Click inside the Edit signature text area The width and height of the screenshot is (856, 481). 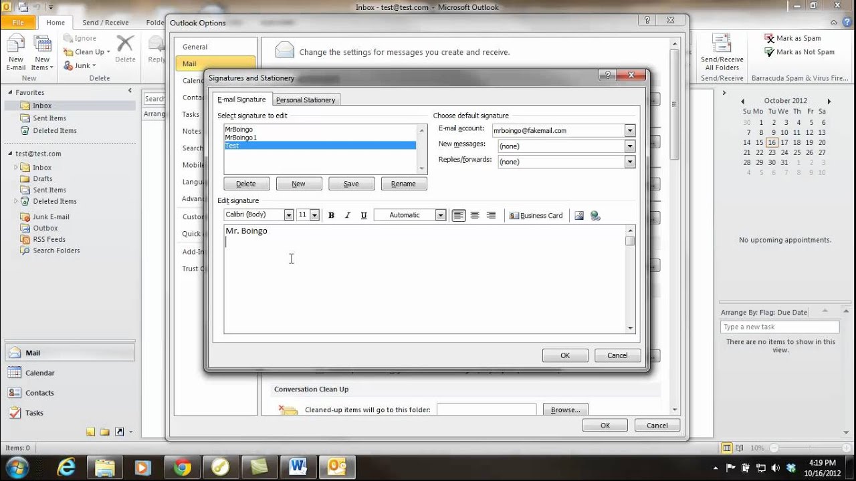[x=425, y=280]
